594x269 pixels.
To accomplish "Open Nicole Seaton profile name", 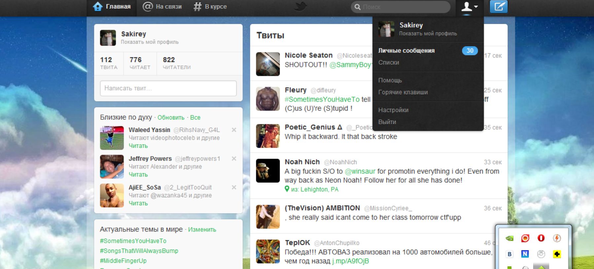I will [x=309, y=55].
